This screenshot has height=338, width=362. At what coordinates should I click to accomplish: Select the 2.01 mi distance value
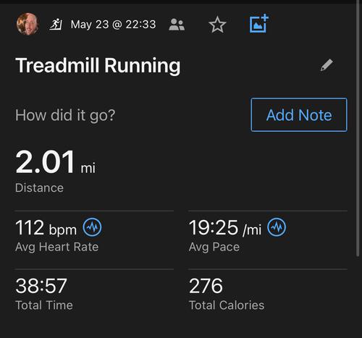pyautogui.click(x=56, y=161)
